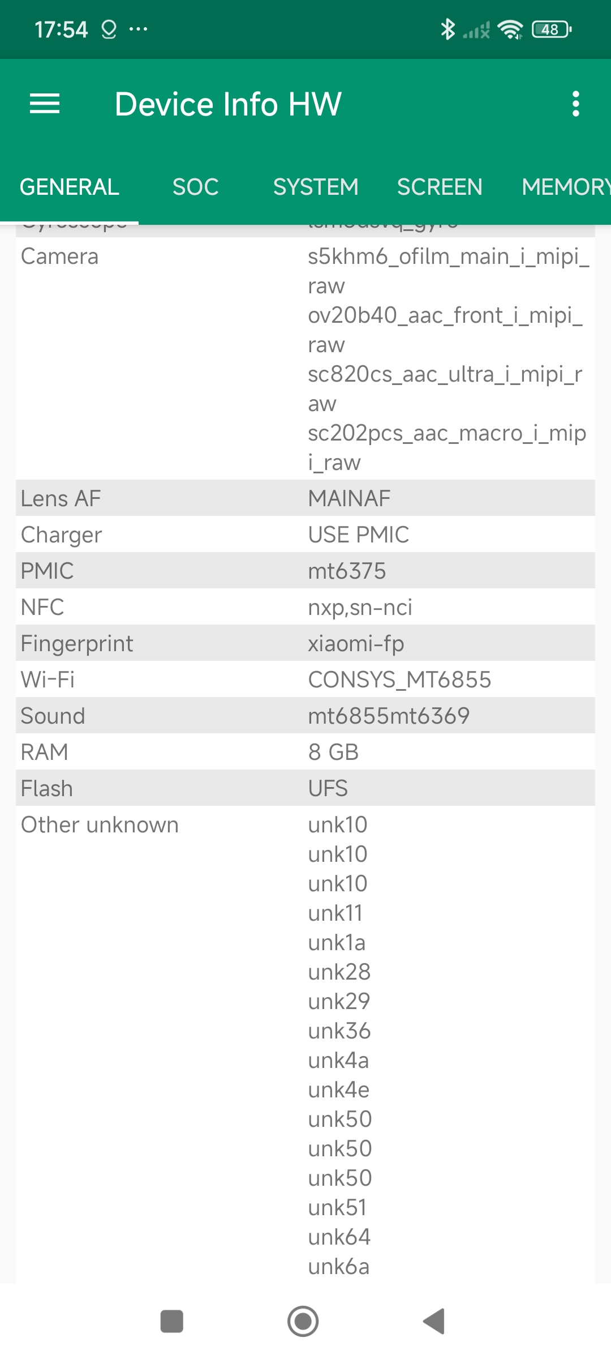Select the GENERAL tab

(70, 187)
